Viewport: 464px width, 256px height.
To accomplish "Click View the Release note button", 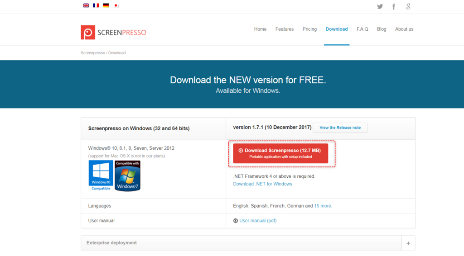I will (x=340, y=128).
